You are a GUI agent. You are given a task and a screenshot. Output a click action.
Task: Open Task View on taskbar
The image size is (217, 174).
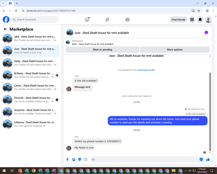(x=12, y=171)
